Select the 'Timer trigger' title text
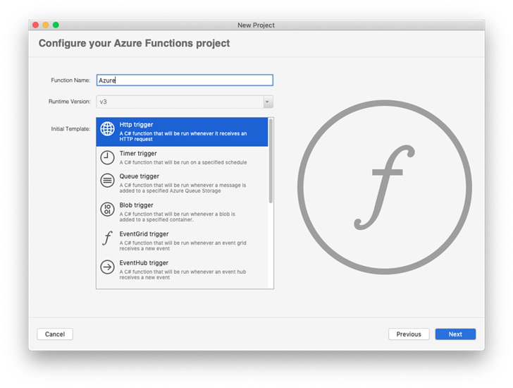Viewport: 513px width, 388px height. coord(138,154)
